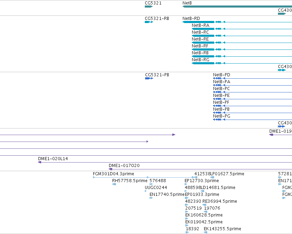Viewport: 292px width, 234px height.
Task: Click the LP01627.5prime EST label
Action: click(227, 174)
